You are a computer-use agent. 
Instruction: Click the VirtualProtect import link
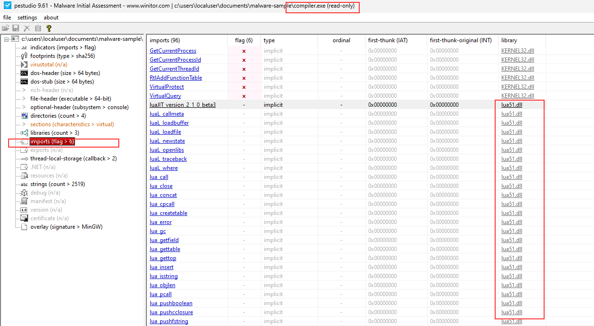[x=167, y=87]
